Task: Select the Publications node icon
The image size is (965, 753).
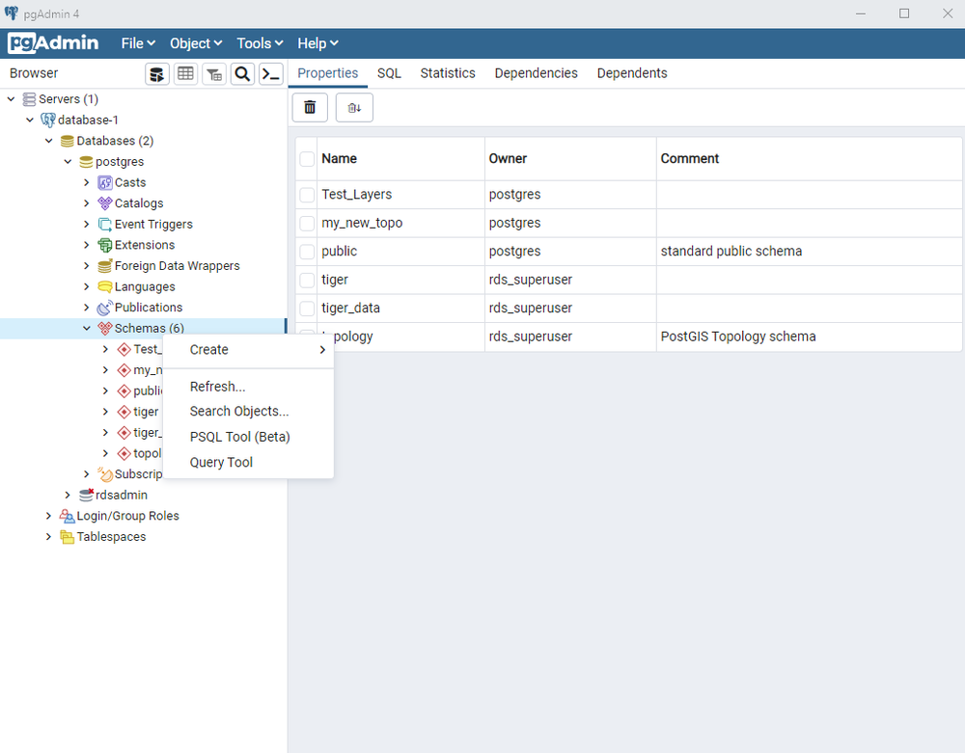Action: click(105, 308)
